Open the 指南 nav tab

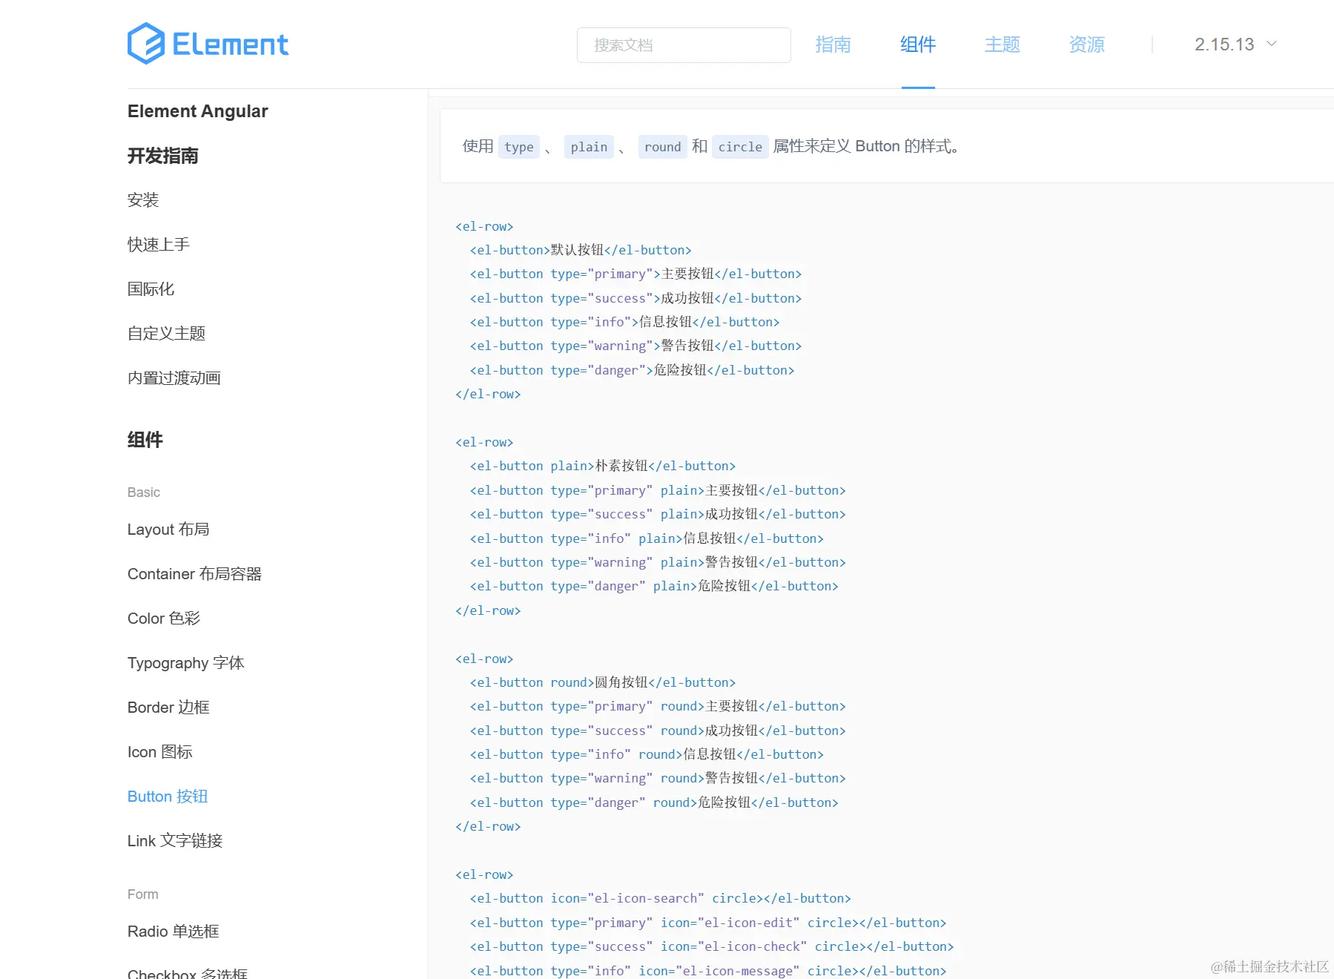(833, 44)
